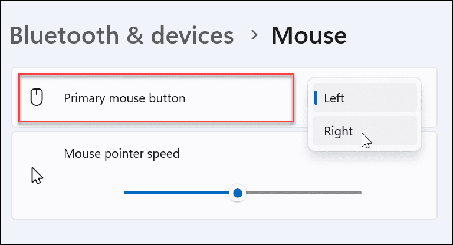Choose Right from the dropdown list
Screen dimensions: 453x245
click(338, 131)
